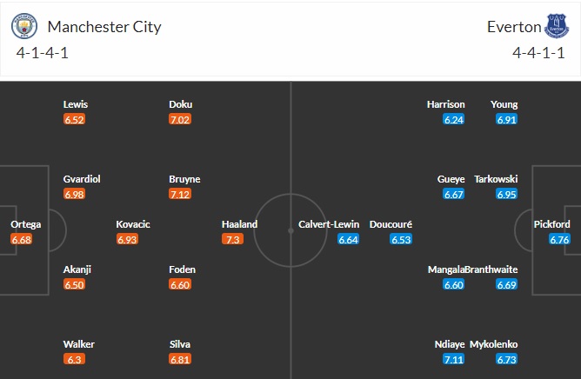Click Haaland's 7.3 rating badge
581x379 pixels.
[233, 239]
